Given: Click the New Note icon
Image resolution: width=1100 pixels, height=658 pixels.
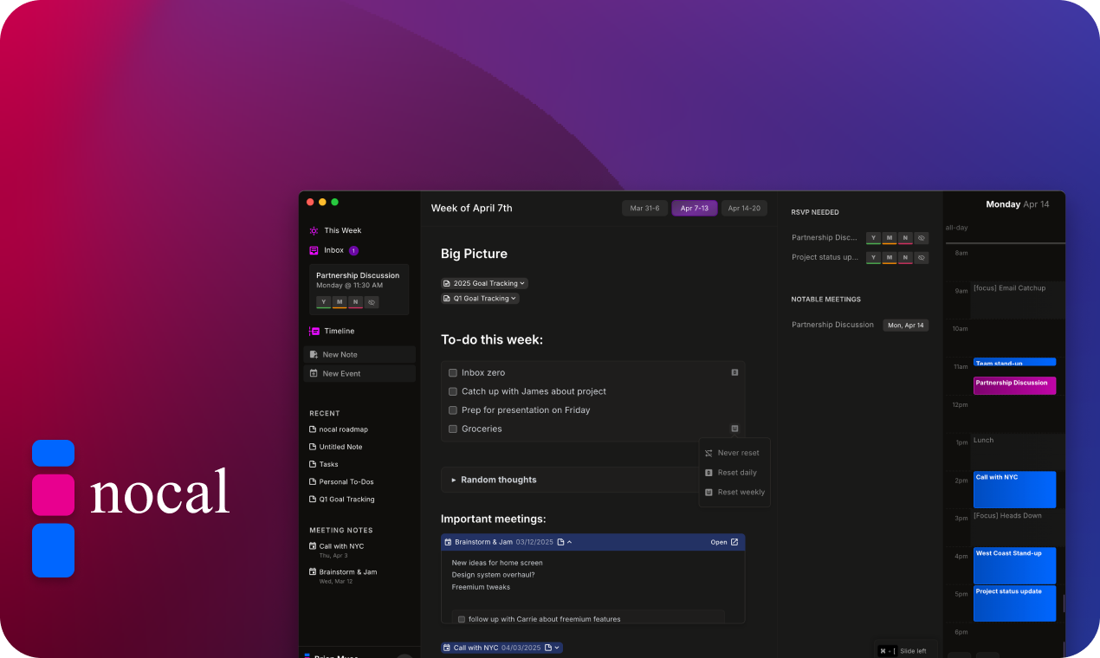Looking at the screenshot, I should click(x=314, y=355).
